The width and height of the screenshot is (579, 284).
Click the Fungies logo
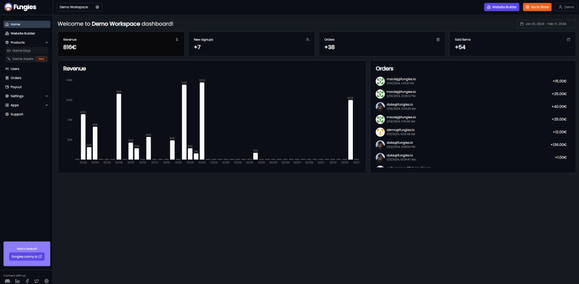click(20, 7)
